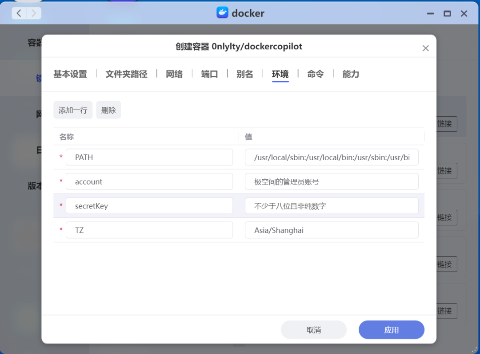Click the secretKey value field

tap(332, 205)
